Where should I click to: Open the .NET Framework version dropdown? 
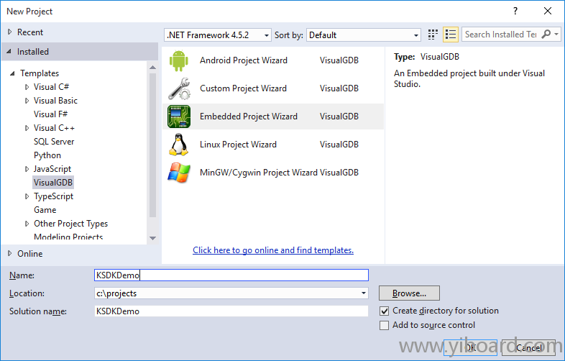[218, 35]
